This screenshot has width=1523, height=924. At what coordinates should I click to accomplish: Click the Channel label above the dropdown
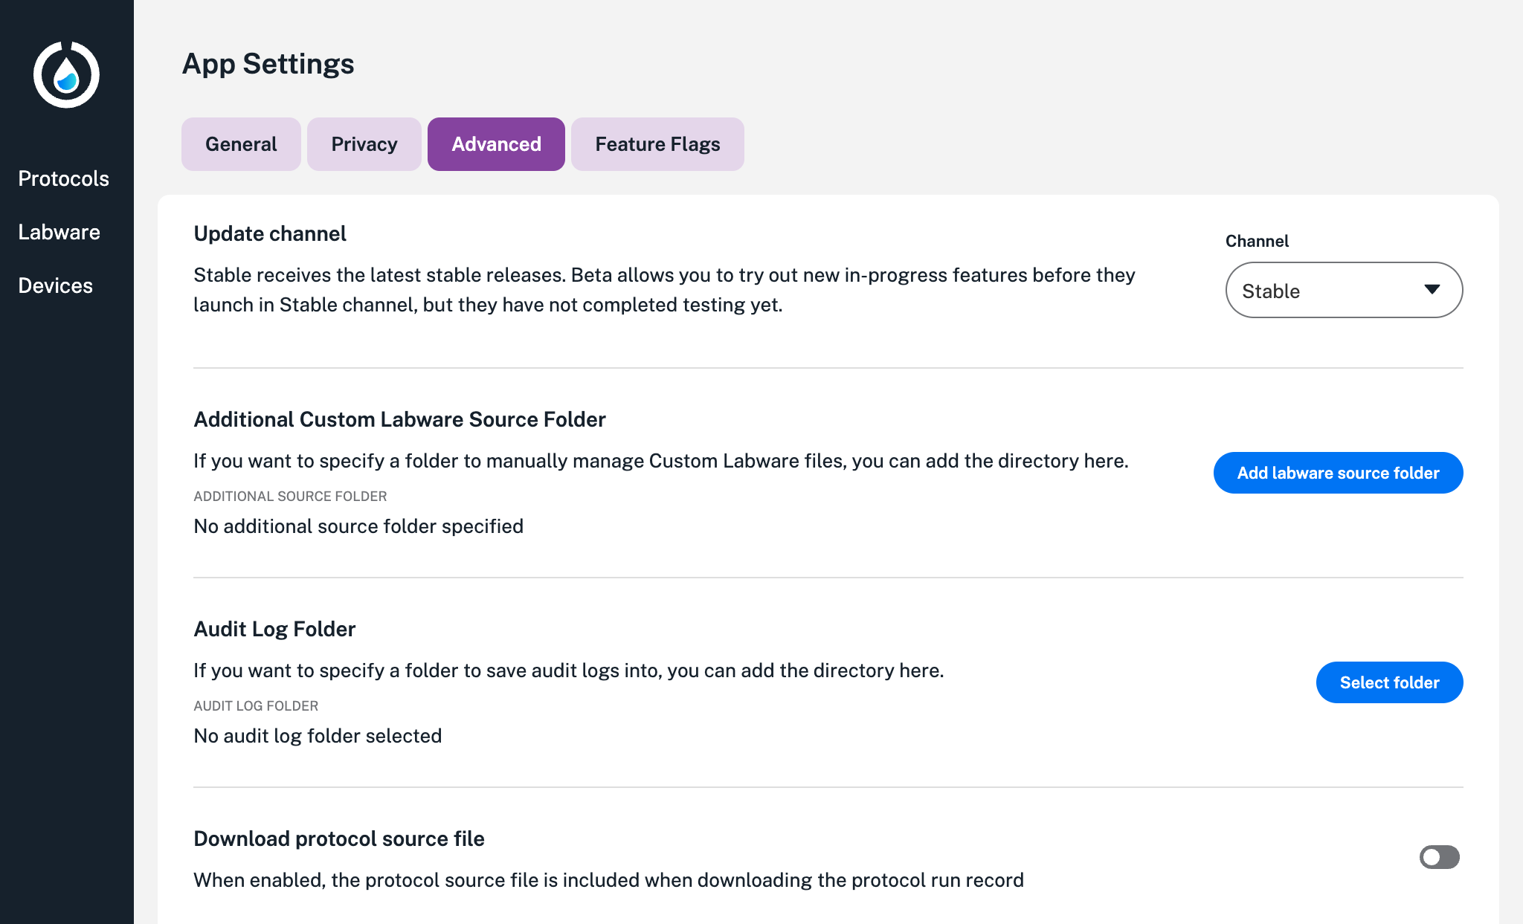1257,241
